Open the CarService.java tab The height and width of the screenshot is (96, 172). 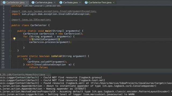(44, 2)
